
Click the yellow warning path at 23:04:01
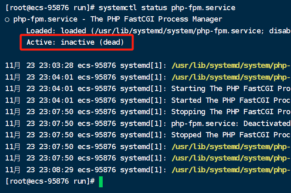click(x=231, y=77)
